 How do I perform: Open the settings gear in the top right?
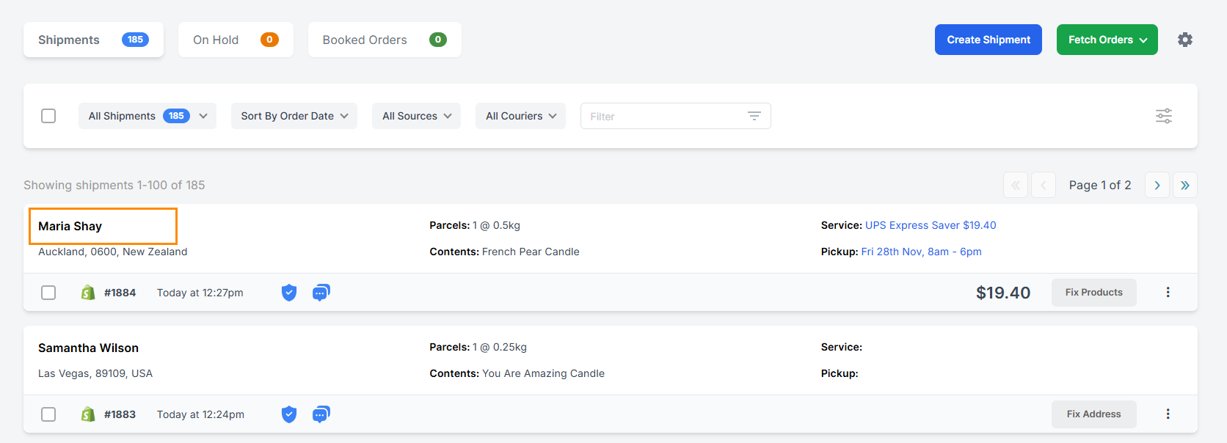coord(1184,39)
